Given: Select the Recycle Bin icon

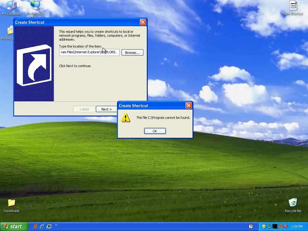Looking at the screenshot, I should [x=293, y=205].
